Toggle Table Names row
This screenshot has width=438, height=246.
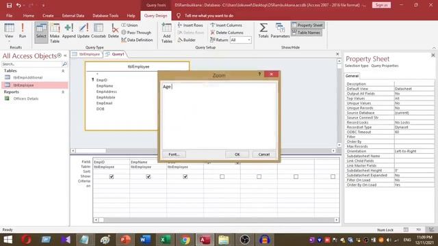307,33
